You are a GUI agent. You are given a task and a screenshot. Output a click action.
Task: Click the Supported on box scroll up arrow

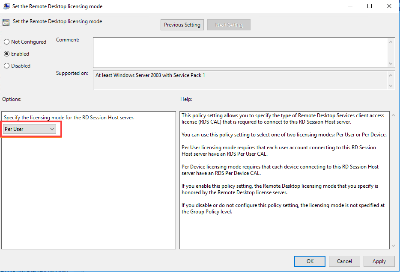(391, 75)
